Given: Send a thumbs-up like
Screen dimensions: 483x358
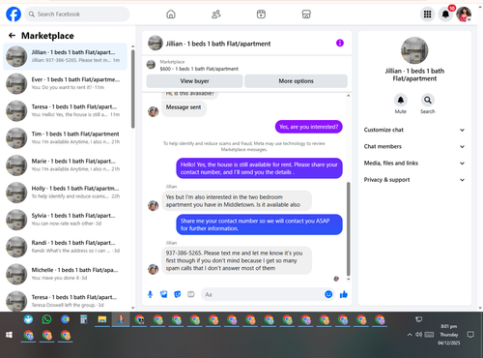Looking at the screenshot, I should pos(344,294).
